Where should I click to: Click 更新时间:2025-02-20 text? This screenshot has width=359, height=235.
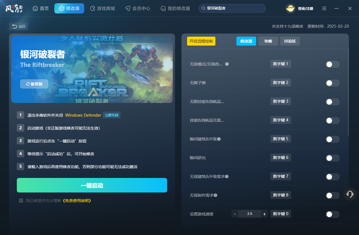(x=328, y=26)
